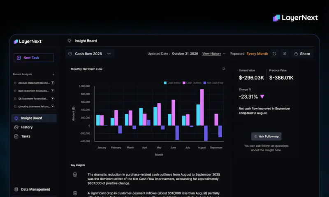Click status circle beside Account Statement Reconci...

point(53,83)
